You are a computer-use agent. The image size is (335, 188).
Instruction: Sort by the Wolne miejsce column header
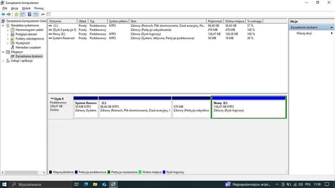[234, 21]
